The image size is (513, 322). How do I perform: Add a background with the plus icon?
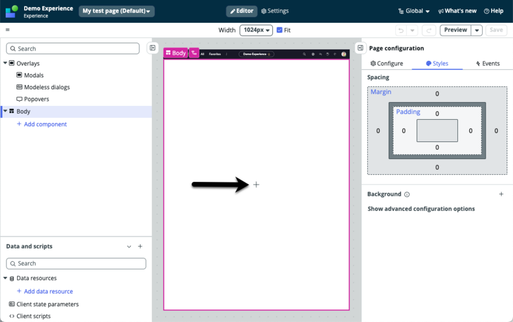coord(501,194)
